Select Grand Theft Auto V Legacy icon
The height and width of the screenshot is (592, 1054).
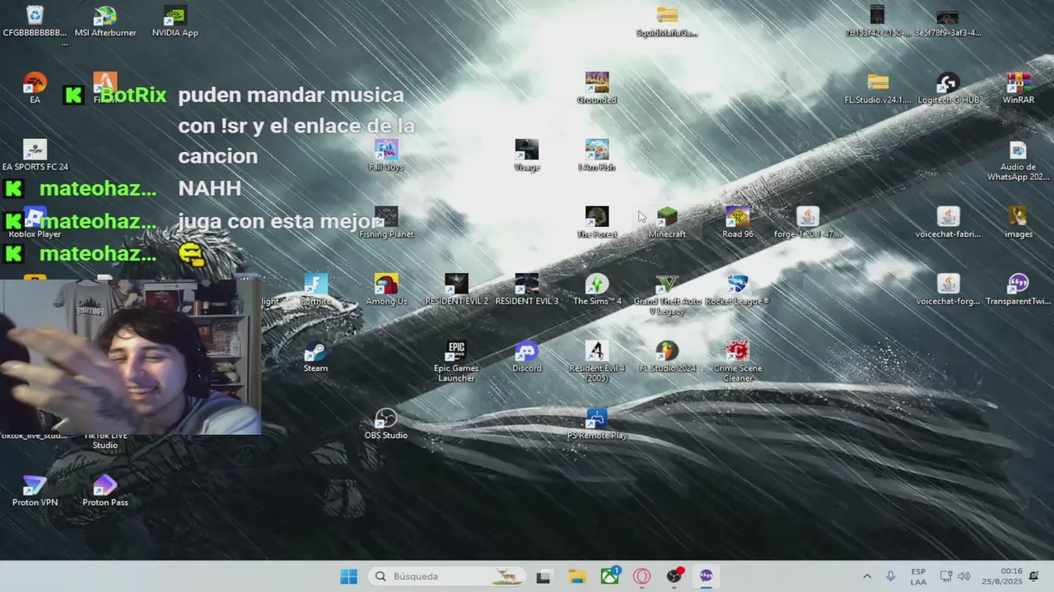(x=667, y=294)
